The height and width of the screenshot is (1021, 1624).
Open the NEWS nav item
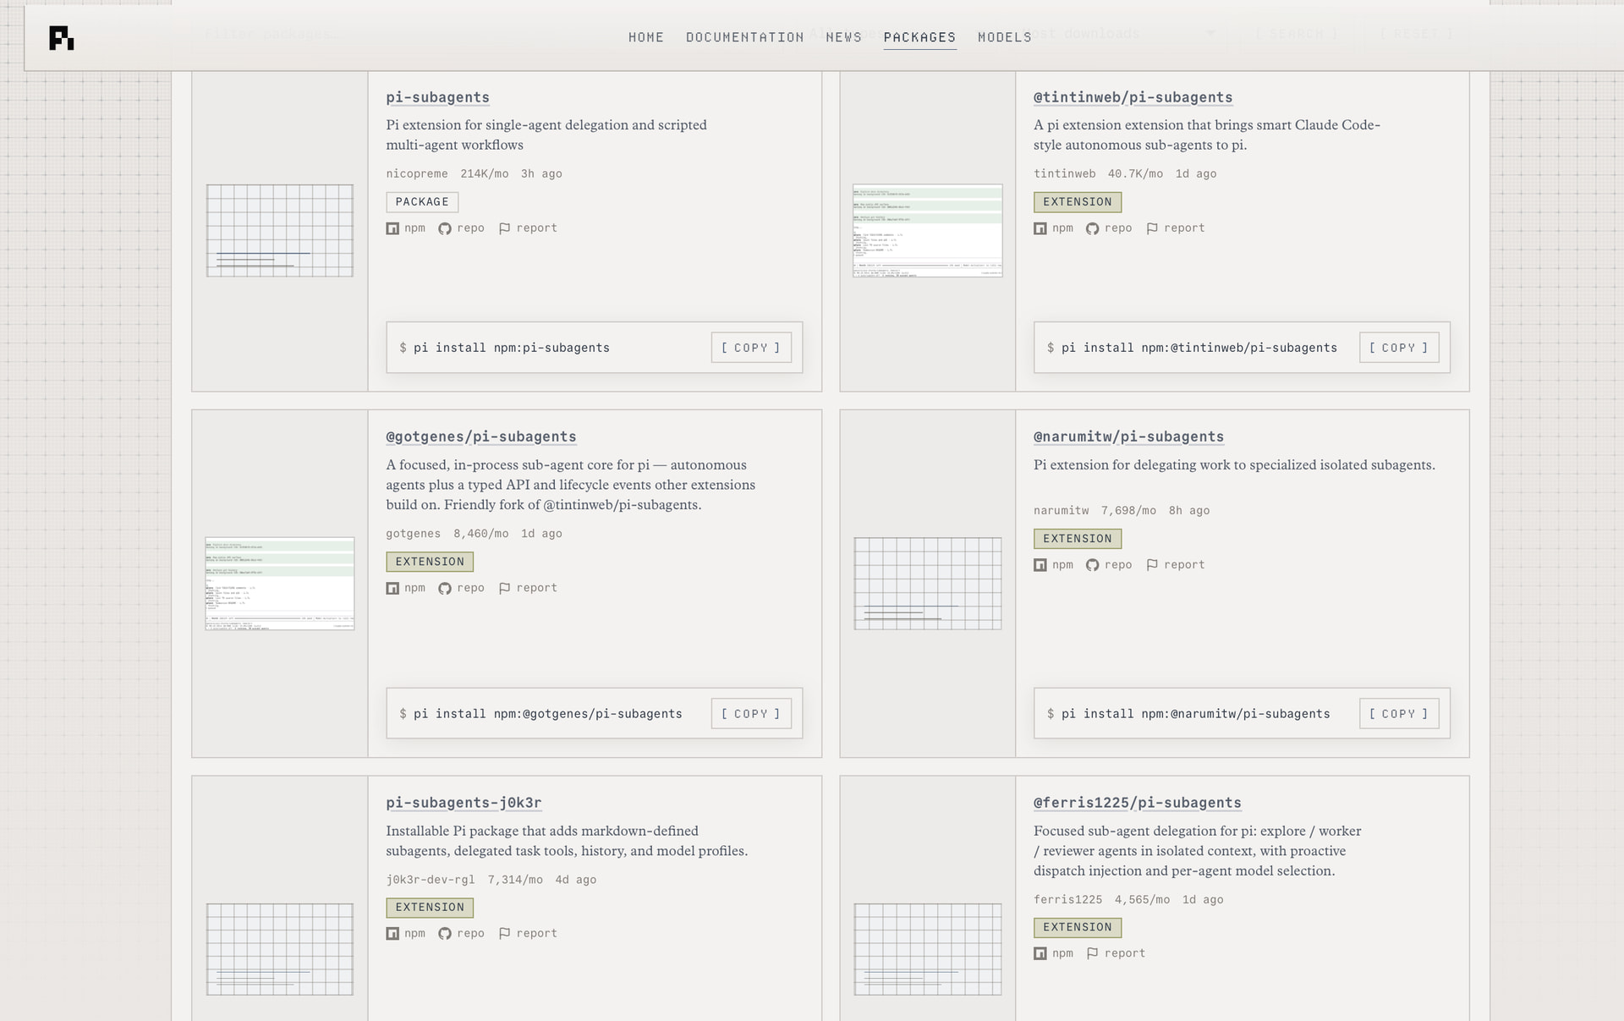[843, 37]
